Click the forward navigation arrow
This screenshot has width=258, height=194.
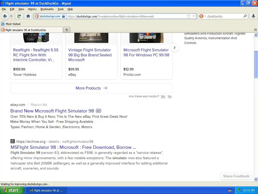point(11,16)
